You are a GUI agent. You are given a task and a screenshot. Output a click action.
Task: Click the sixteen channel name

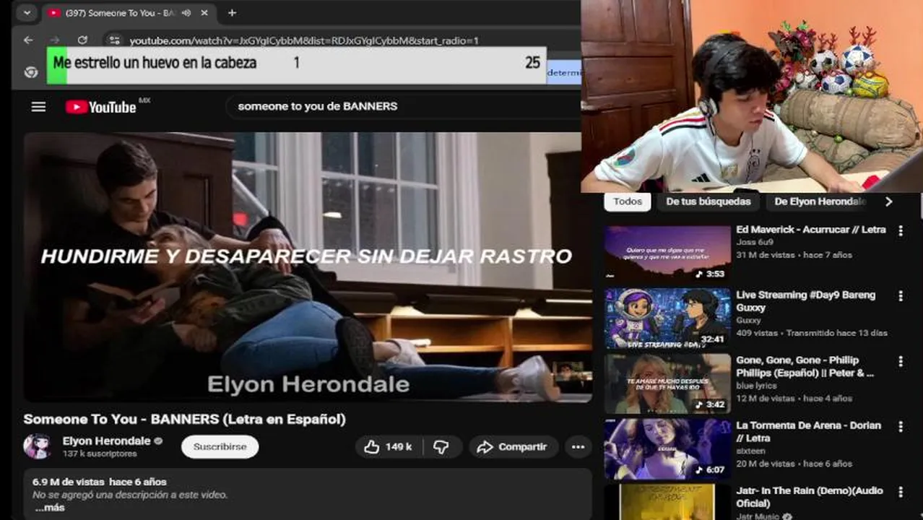pyautogui.click(x=749, y=451)
